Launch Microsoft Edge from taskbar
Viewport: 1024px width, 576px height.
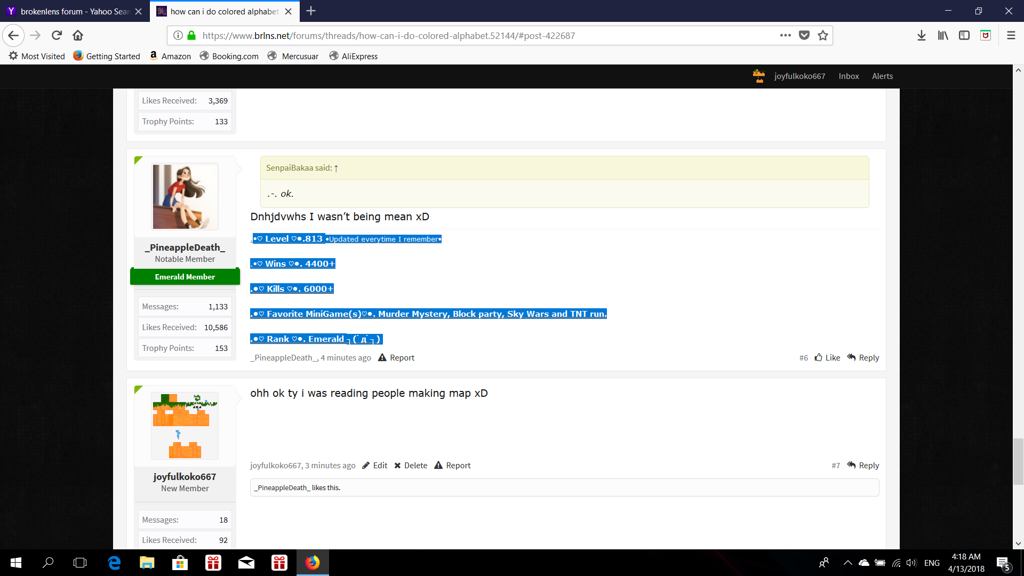click(x=114, y=563)
